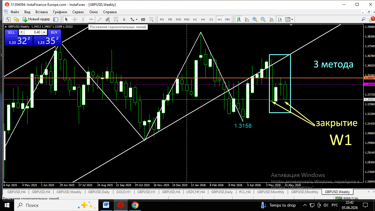Viewport: 375px width, 211px height.
Task: Select the horizontal line drawing tool
Action: point(91,19)
